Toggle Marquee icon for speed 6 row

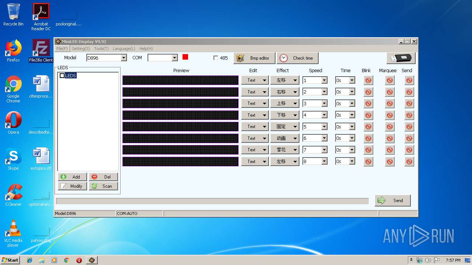pyautogui.click(x=390, y=138)
